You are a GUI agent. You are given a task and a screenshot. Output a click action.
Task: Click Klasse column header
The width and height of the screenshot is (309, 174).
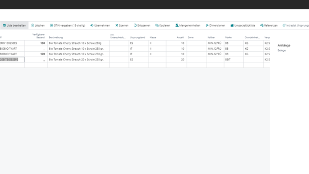[x=153, y=37]
